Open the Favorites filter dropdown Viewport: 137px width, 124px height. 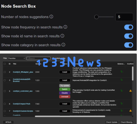tap(17, 58)
